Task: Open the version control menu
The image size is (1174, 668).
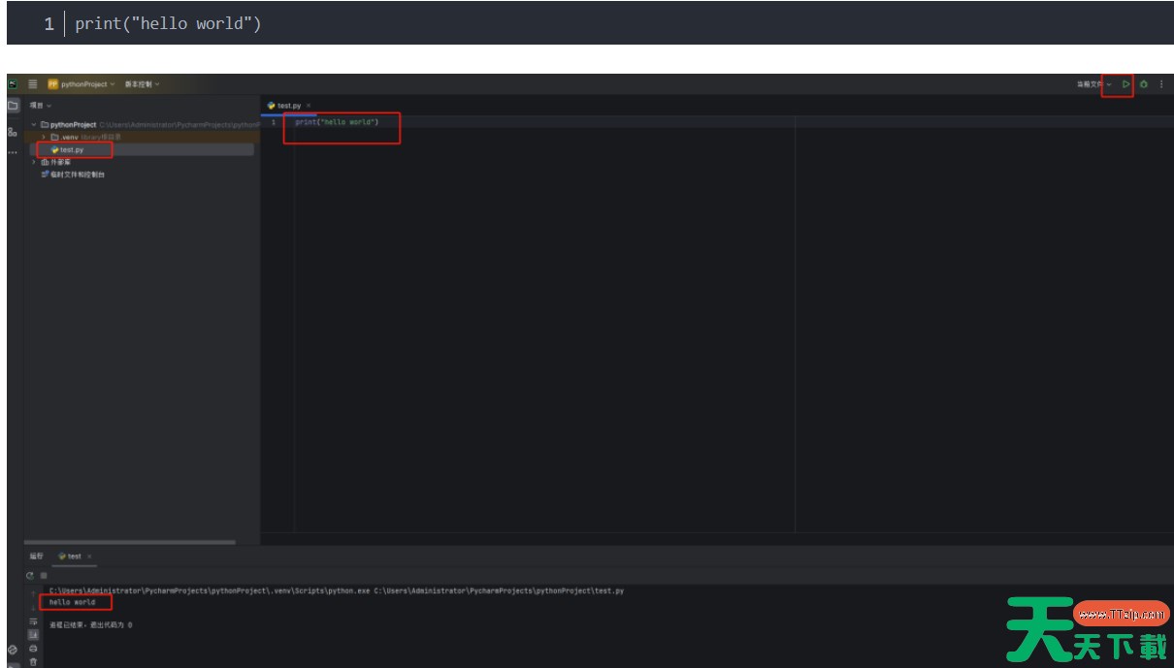Action: coord(142,84)
